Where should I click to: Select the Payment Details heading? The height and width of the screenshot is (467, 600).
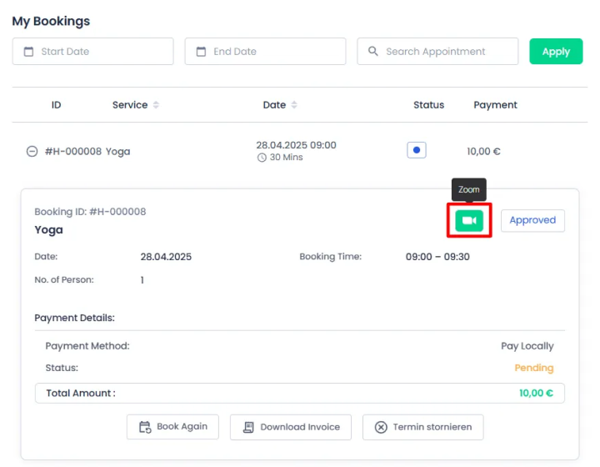[75, 318]
